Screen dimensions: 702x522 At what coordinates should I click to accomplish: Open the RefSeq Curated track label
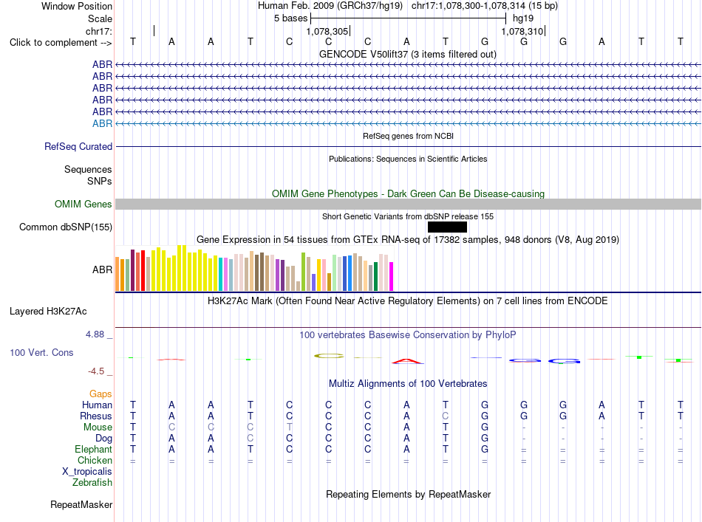tap(78, 146)
